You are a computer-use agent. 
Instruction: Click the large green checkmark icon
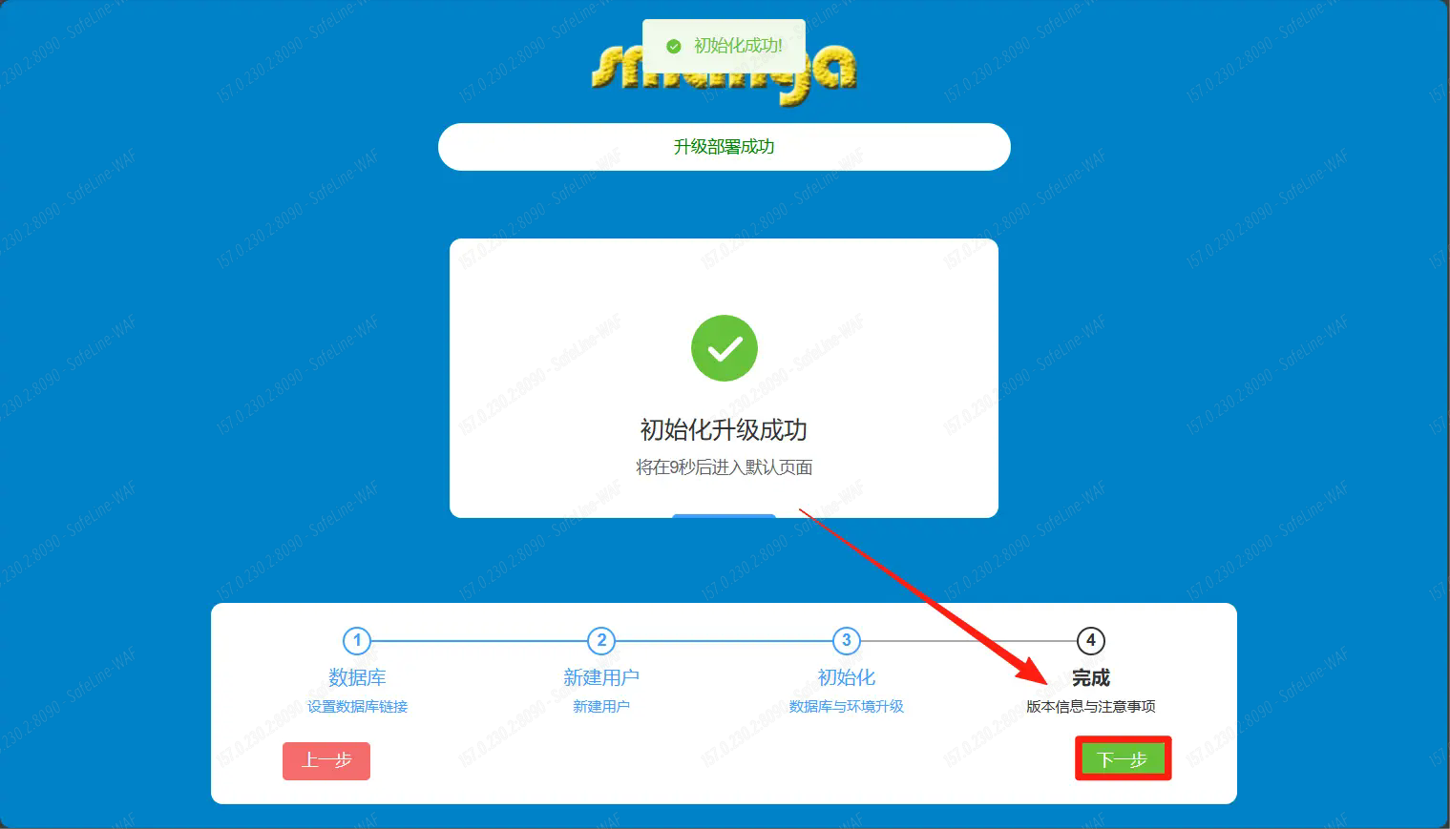tap(725, 348)
